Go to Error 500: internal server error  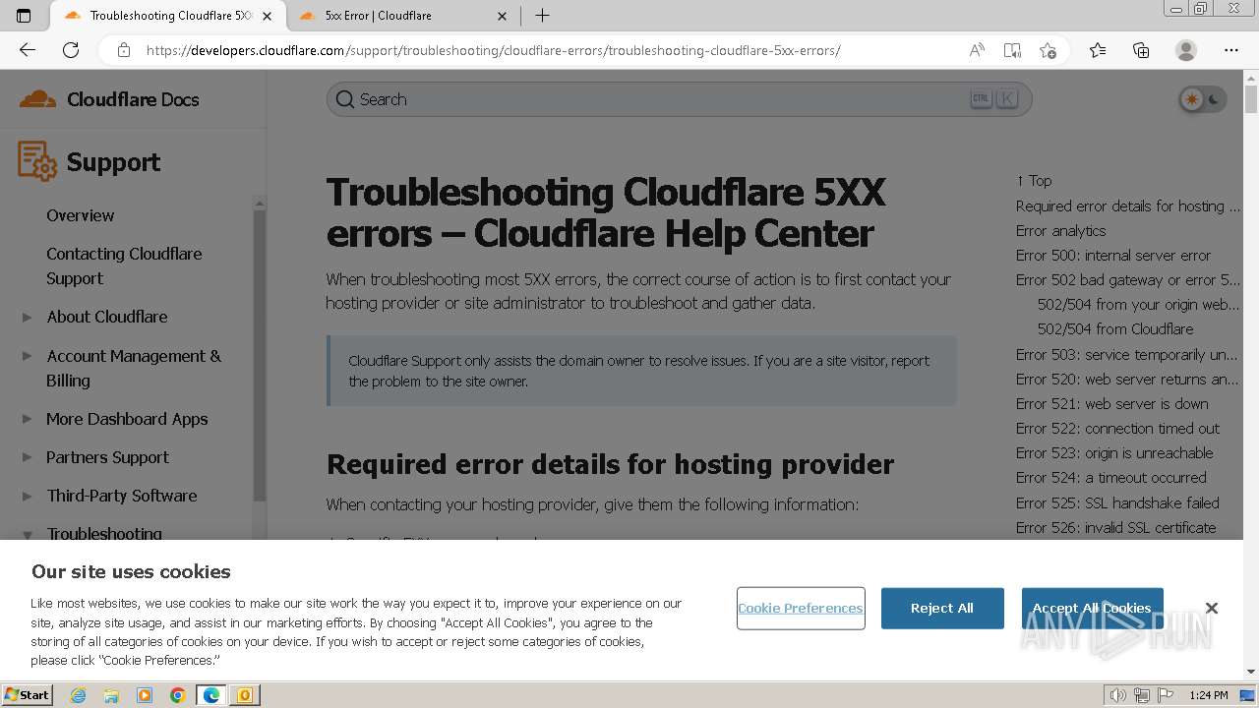click(x=1113, y=255)
